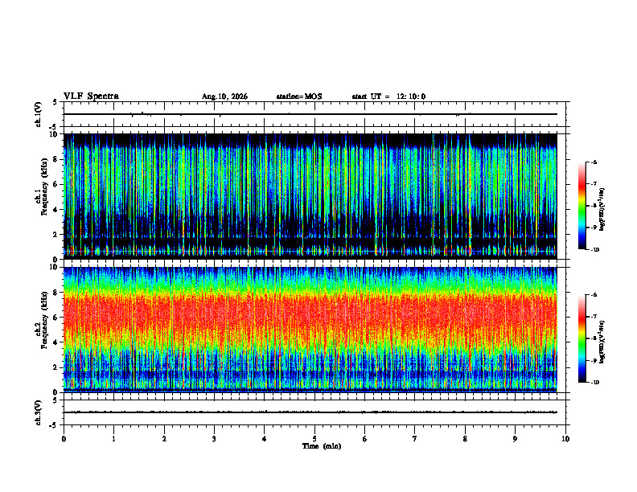Click the ch.2 color scale bar
Viewport: 637px width, 492px height.
[582, 338]
